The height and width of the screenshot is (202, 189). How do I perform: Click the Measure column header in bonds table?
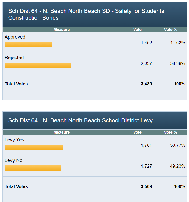(x=62, y=30)
